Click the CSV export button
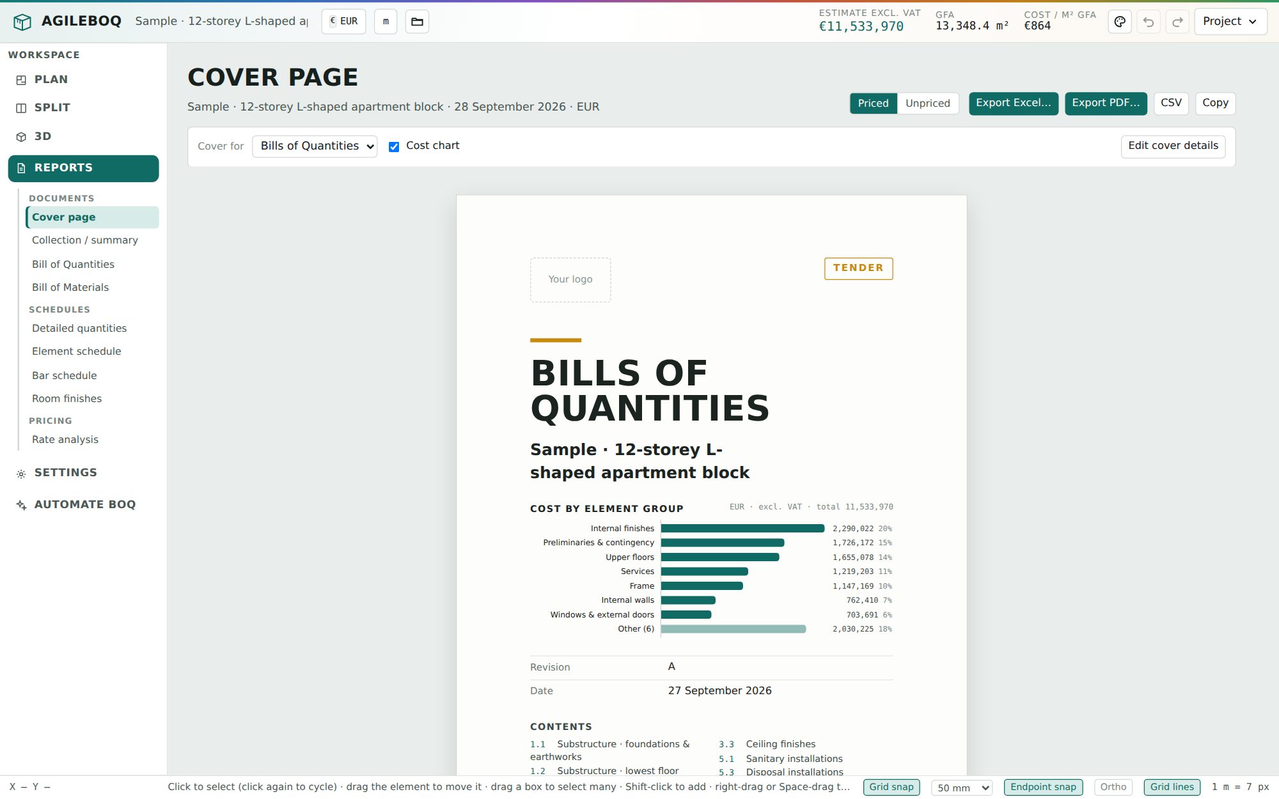The width and height of the screenshot is (1279, 799). [1171, 104]
